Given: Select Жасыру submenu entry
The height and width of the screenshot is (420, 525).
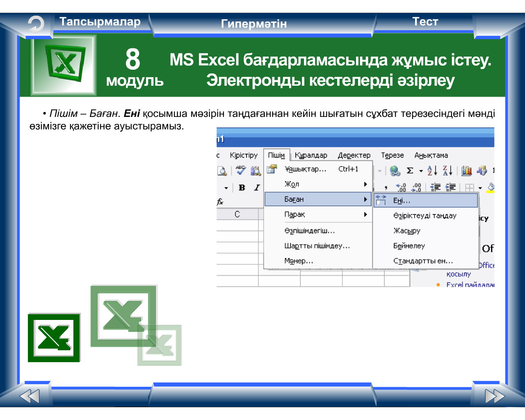Looking at the screenshot, I should [x=426, y=231].
